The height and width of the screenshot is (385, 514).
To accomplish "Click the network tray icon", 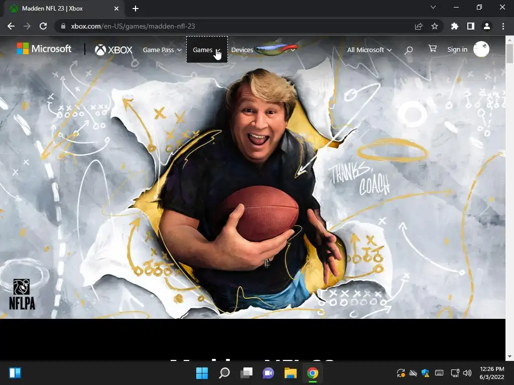I will (x=455, y=373).
